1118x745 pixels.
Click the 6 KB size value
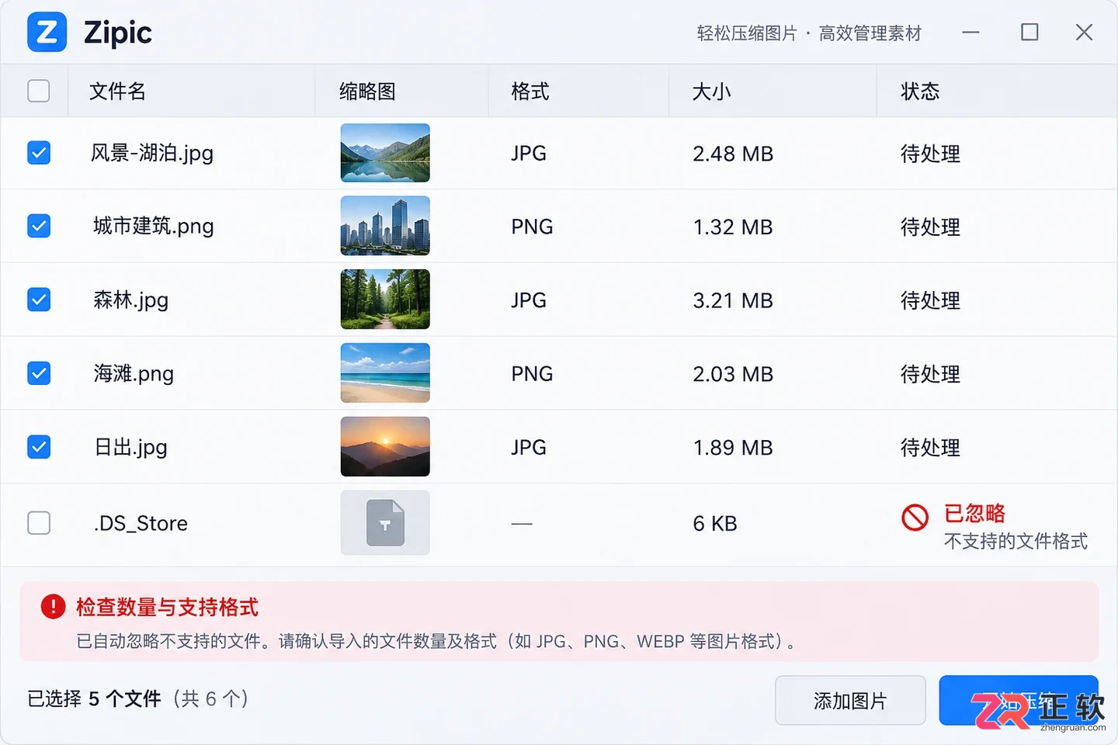click(x=715, y=524)
